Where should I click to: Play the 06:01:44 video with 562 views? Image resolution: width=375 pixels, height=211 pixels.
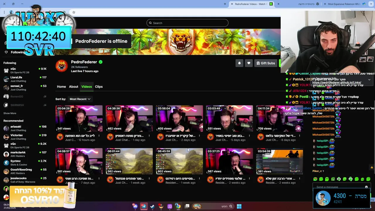tap(129, 161)
